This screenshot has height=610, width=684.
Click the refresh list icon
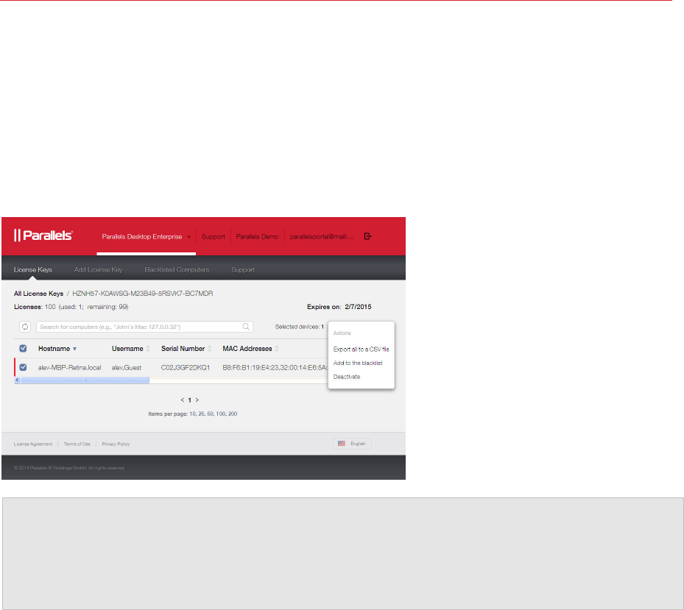click(x=25, y=327)
